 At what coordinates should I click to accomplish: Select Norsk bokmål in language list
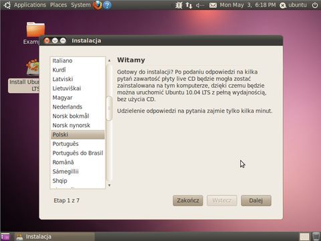click(x=78, y=116)
